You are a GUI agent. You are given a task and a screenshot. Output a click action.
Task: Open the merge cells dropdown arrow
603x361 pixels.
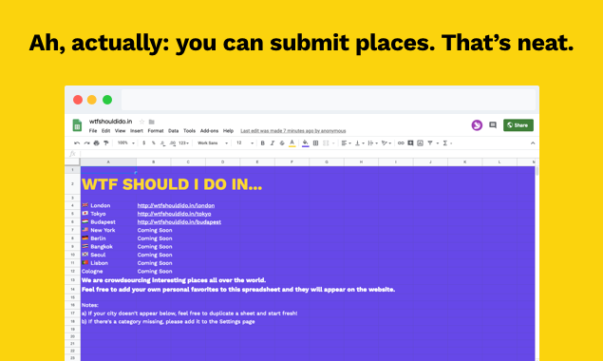[x=333, y=143]
